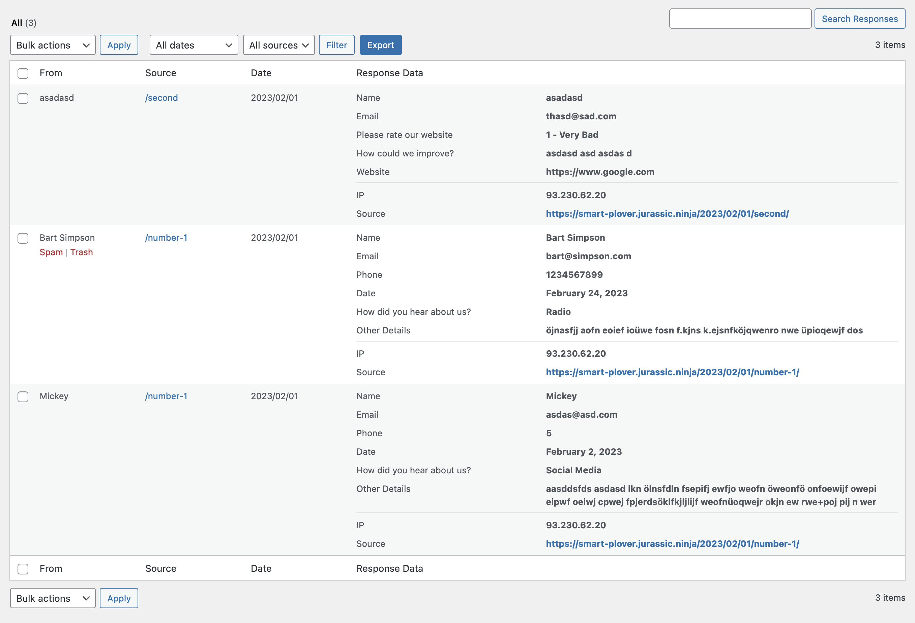Check the asadasd response row checkbox

[x=23, y=98]
